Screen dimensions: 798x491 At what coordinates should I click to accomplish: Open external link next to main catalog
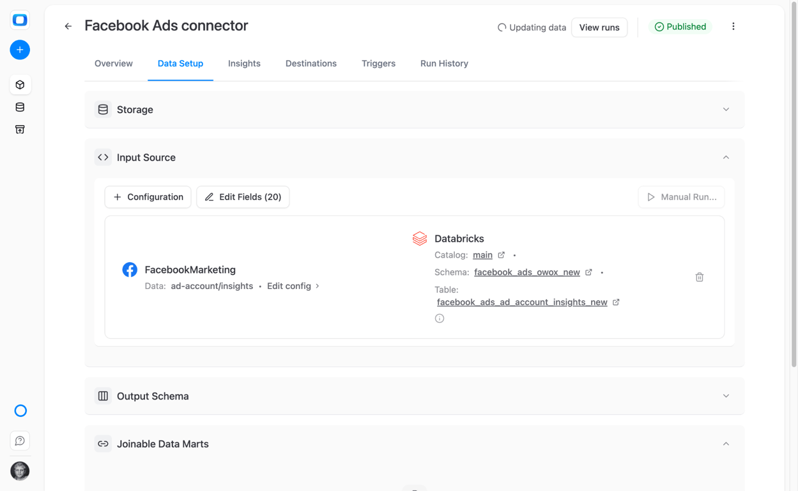[x=502, y=255]
